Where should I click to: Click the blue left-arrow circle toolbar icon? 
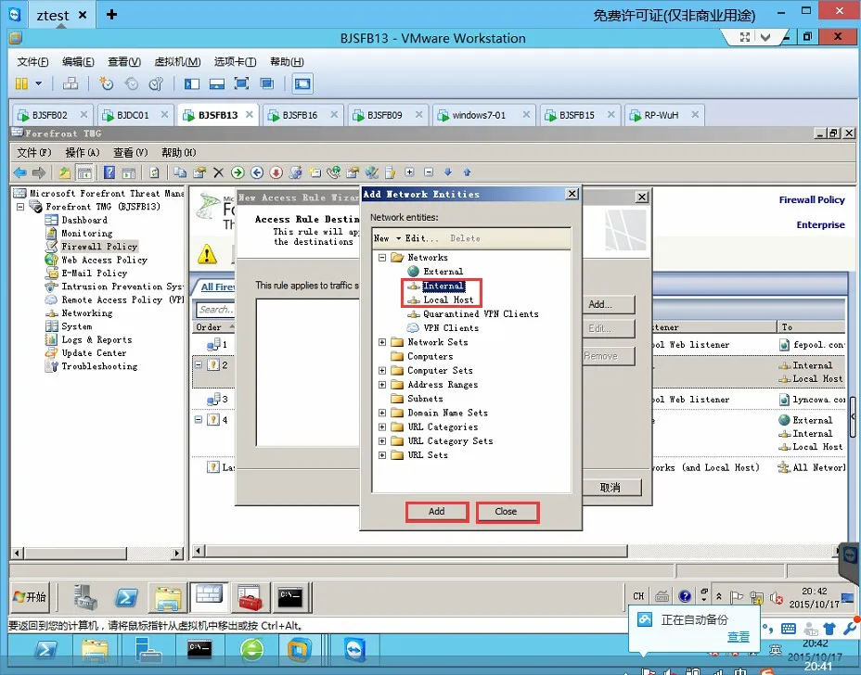point(256,172)
